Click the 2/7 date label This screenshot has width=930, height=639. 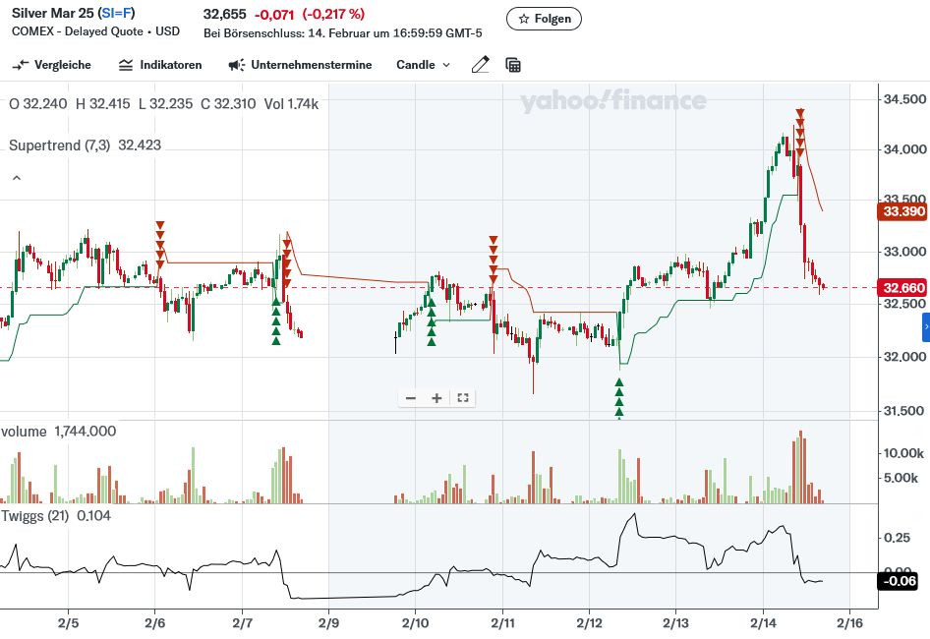coord(242,623)
